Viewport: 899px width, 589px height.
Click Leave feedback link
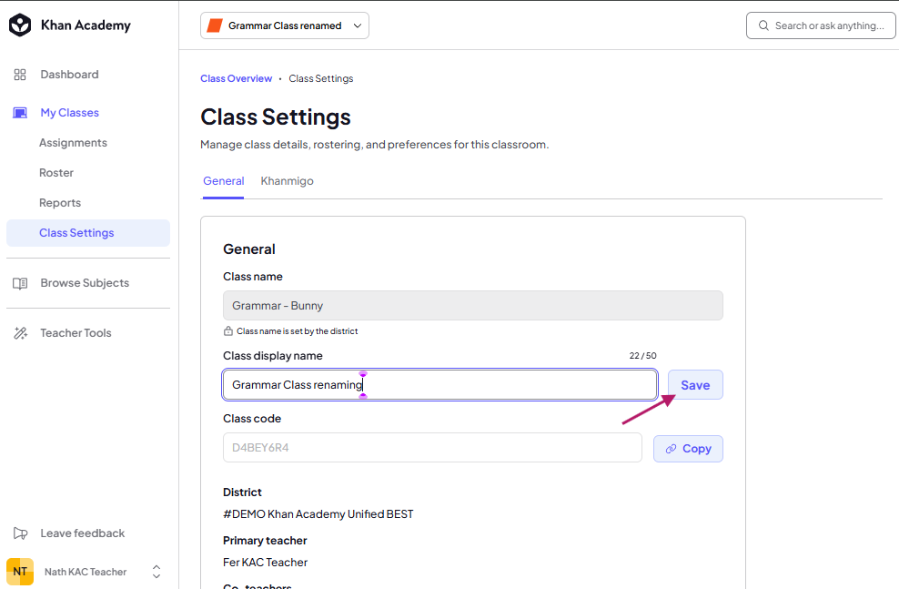(83, 533)
